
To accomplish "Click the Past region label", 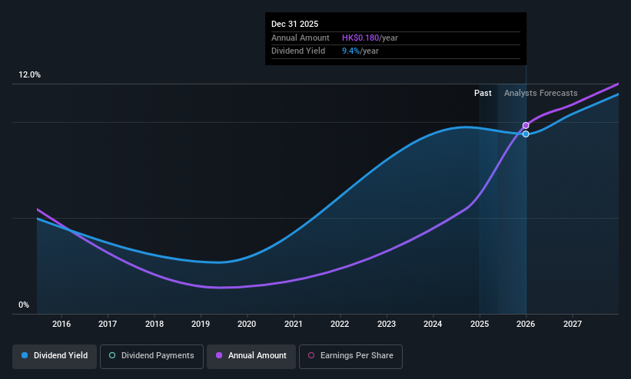I will tap(483, 94).
